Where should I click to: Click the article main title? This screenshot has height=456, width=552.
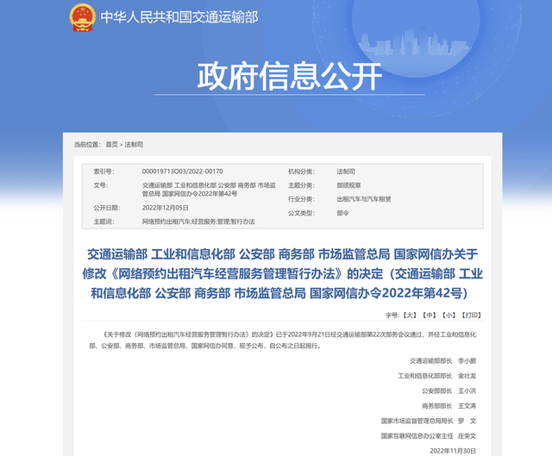click(282, 274)
